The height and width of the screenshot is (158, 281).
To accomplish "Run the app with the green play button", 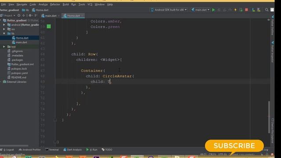I will pos(213,10).
